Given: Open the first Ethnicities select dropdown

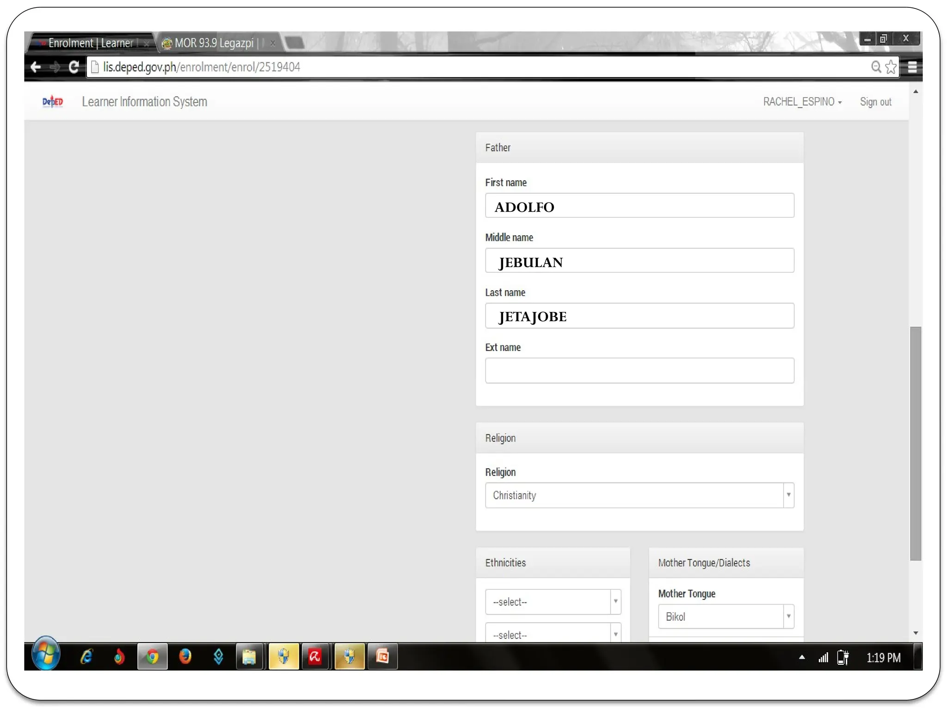Looking at the screenshot, I should point(553,602).
